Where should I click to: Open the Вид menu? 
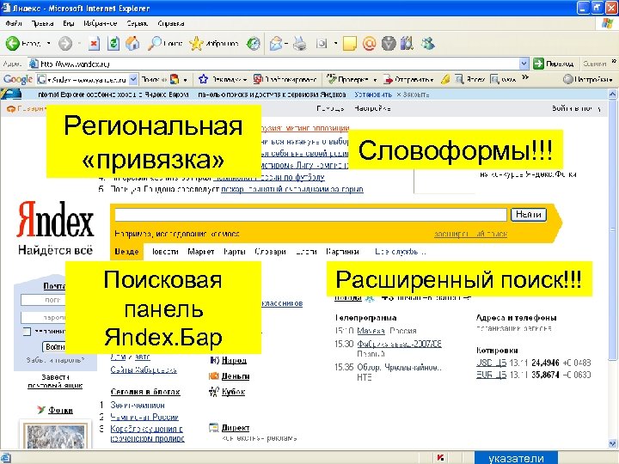click(69, 23)
